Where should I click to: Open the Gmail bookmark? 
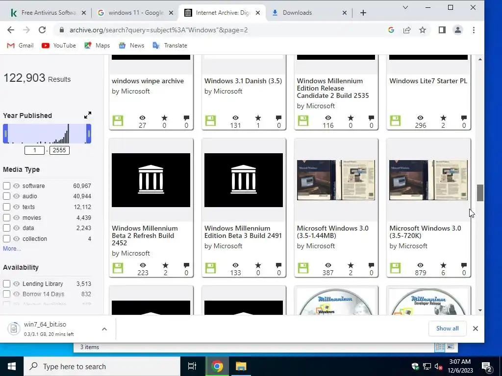20,46
